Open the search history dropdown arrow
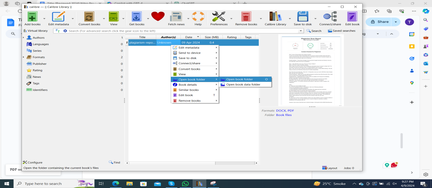Screen dimensions: 432x188 (301, 31)
